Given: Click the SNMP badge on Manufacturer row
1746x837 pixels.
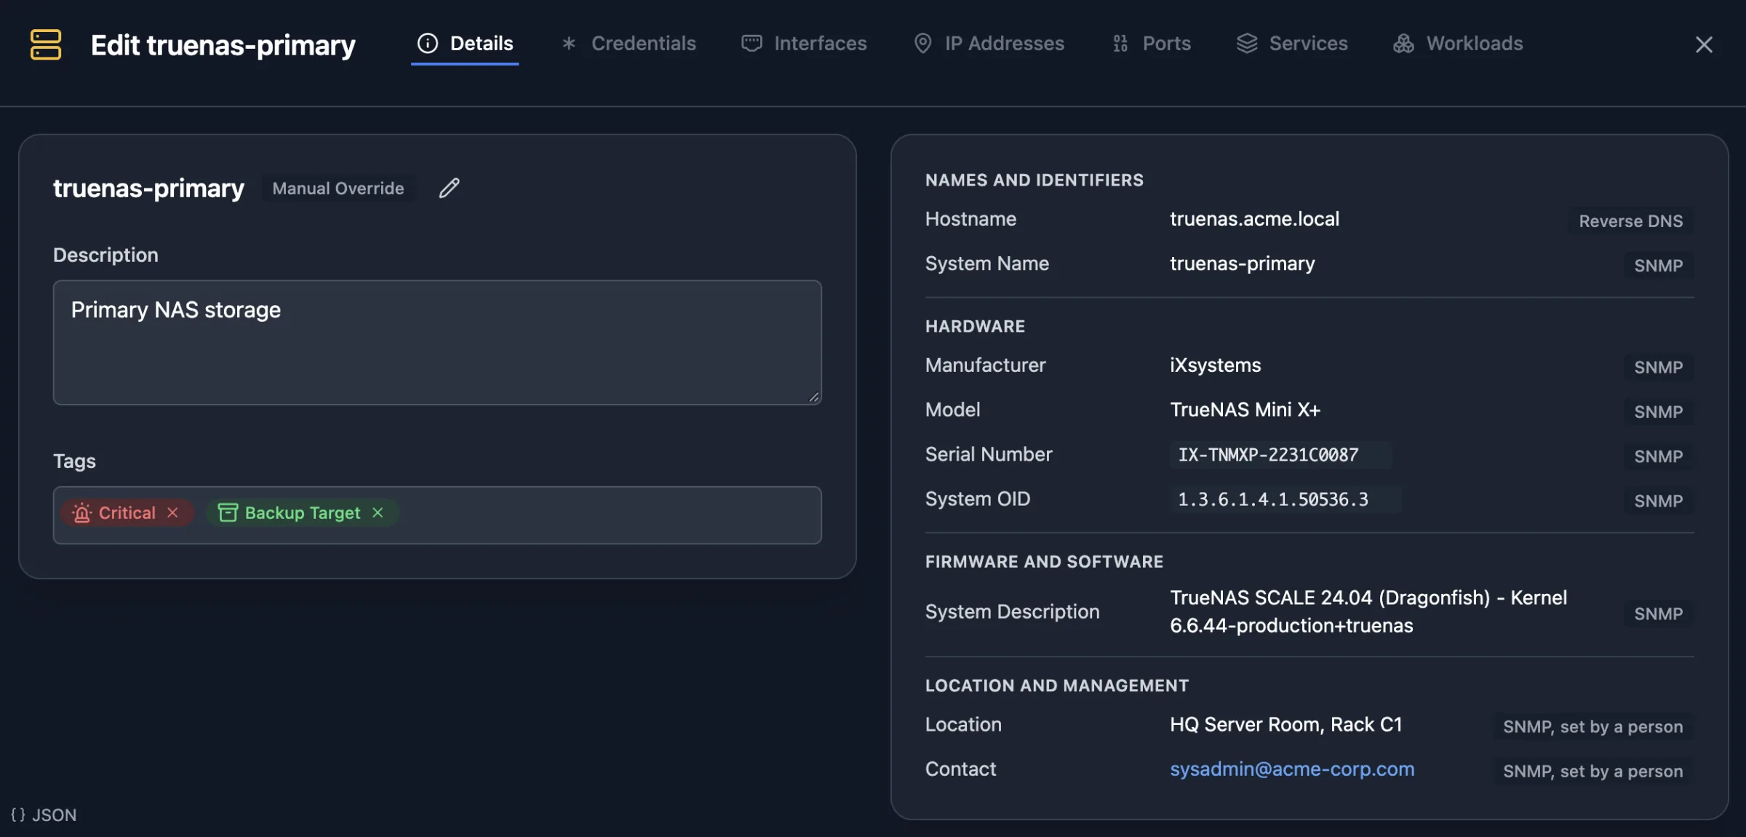Looking at the screenshot, I should point(1658,367).
